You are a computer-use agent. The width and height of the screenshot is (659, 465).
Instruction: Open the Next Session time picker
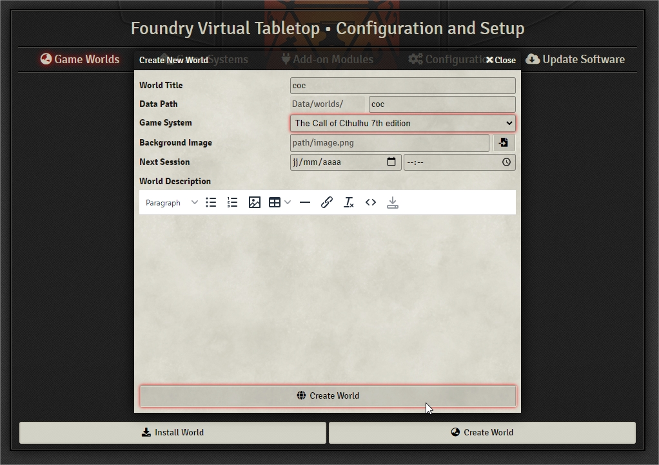(x=506, y=162)
